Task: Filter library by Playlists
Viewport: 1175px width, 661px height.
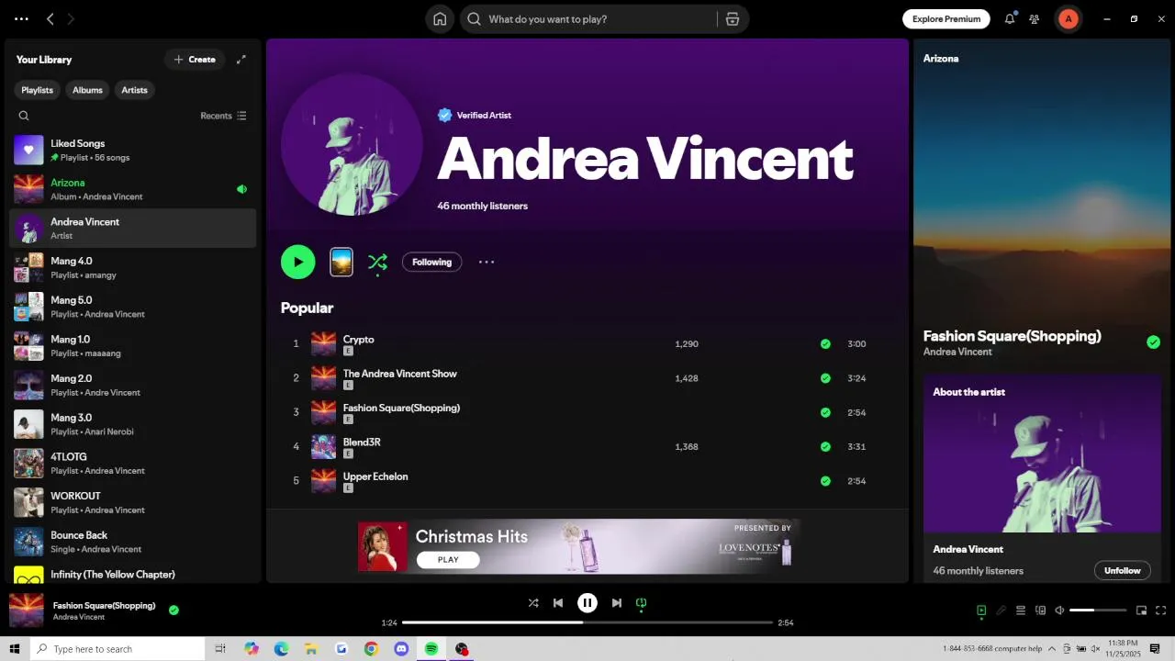Action: point(37,90)
